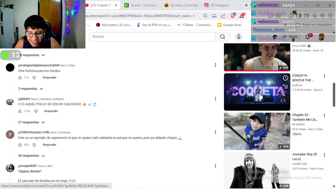Dislike the YahirVelazquez-m9k comment
This screenshot has width=336, height=189.
coord(34,145)
